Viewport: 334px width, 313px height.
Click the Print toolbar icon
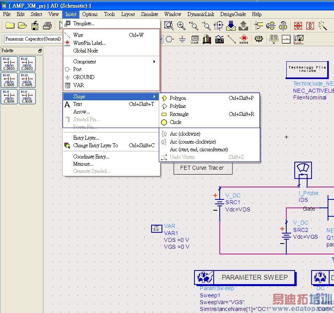tap(47, 26)
